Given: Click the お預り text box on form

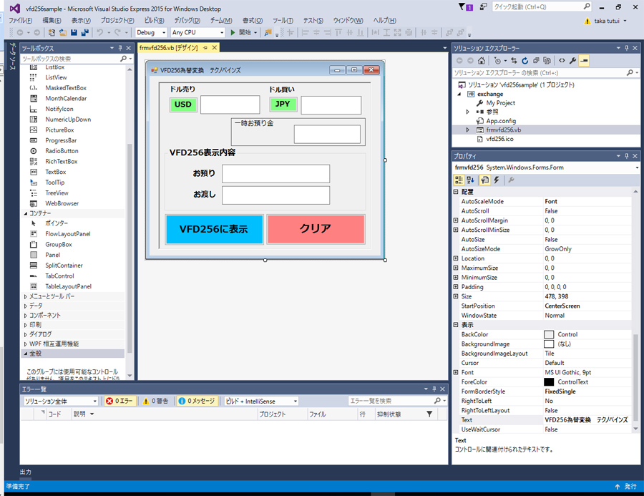Looking at the screenshot, I should (275, 173).
